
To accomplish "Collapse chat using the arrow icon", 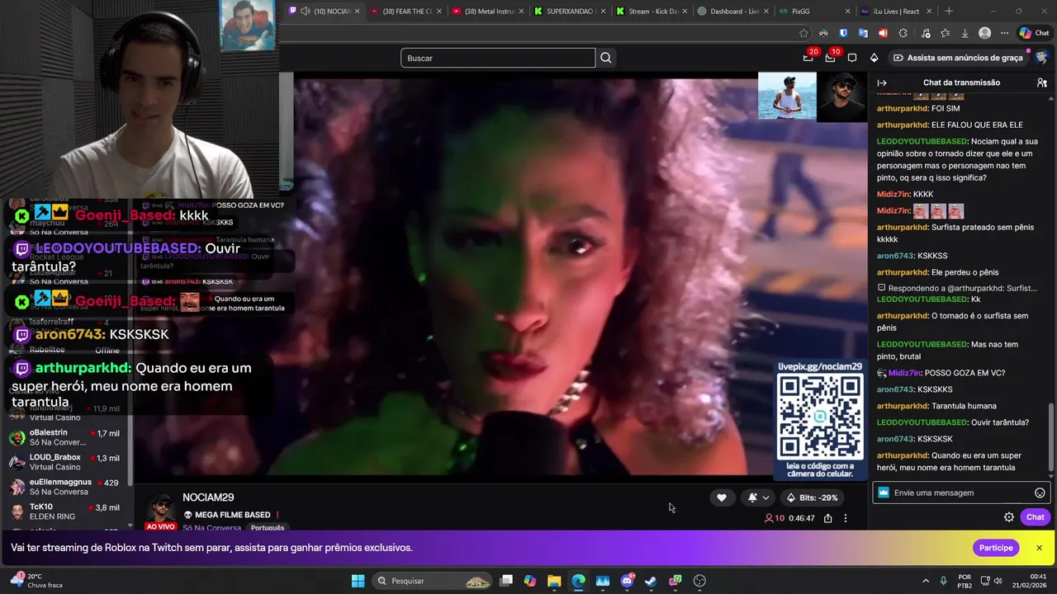I will pos(882,82).
